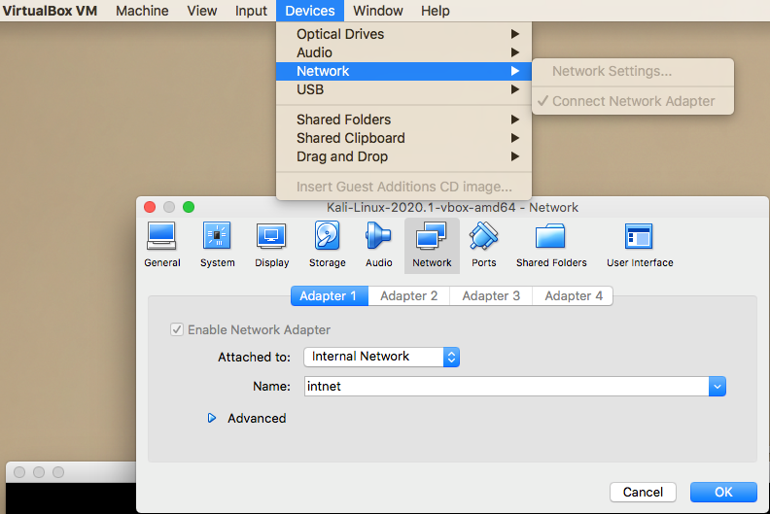
Task: Open the Audio settings section
Action: click(x=378, y=245)
